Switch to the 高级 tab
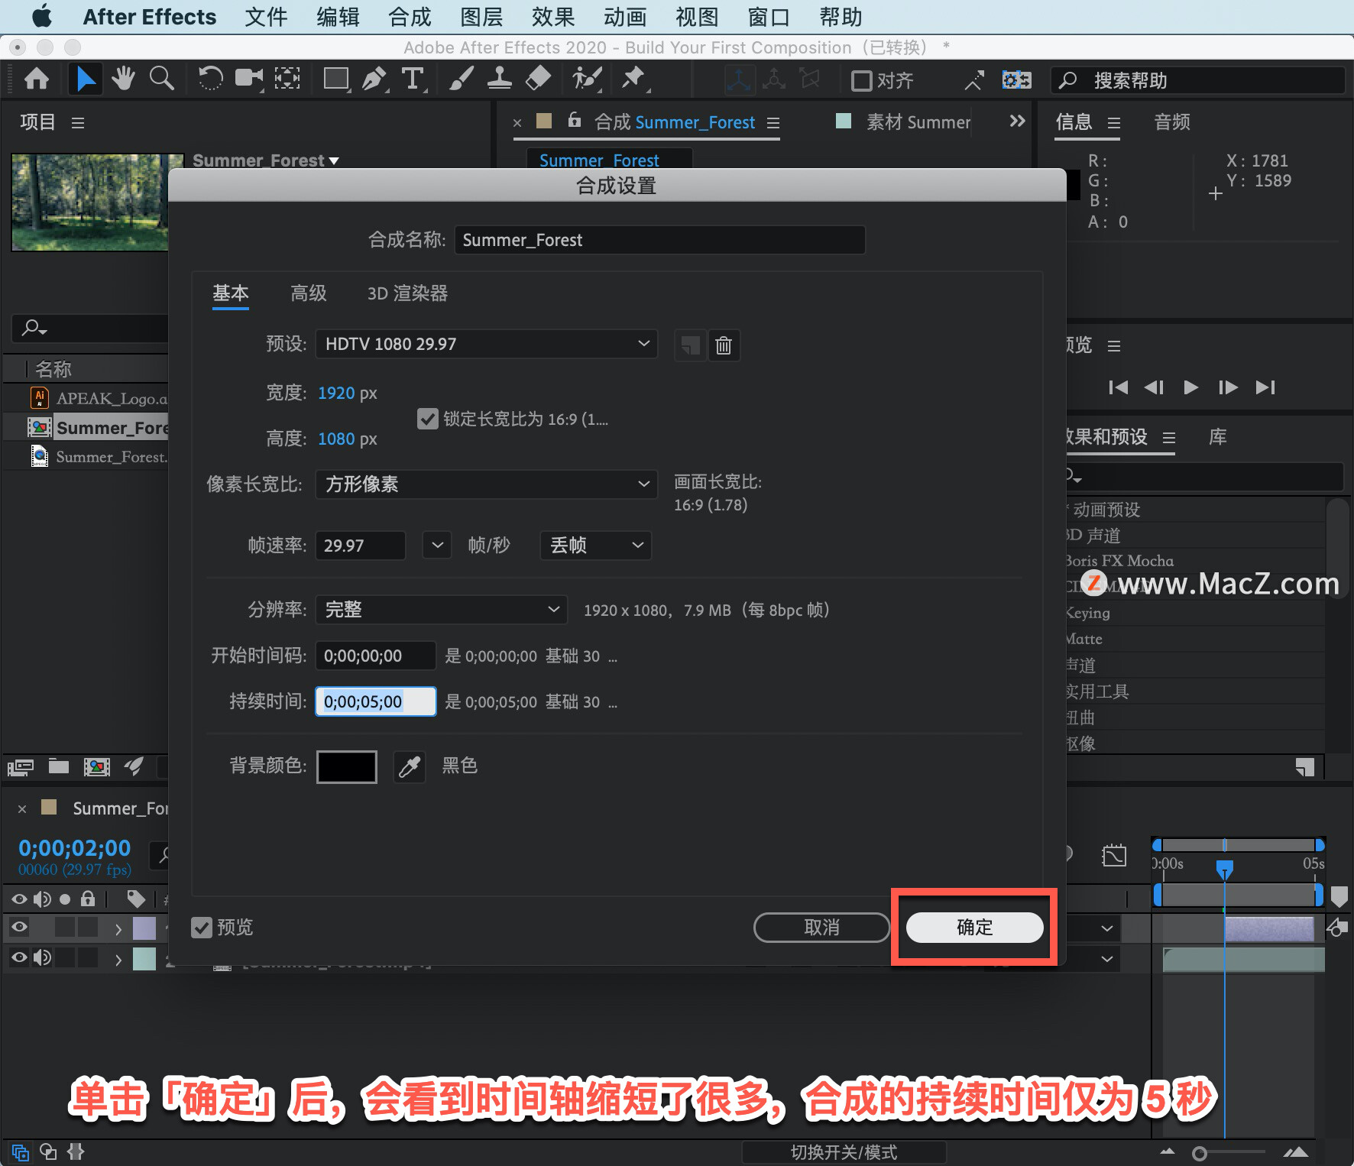This screenshot has width=1354, height=1166. pos(309,293)
